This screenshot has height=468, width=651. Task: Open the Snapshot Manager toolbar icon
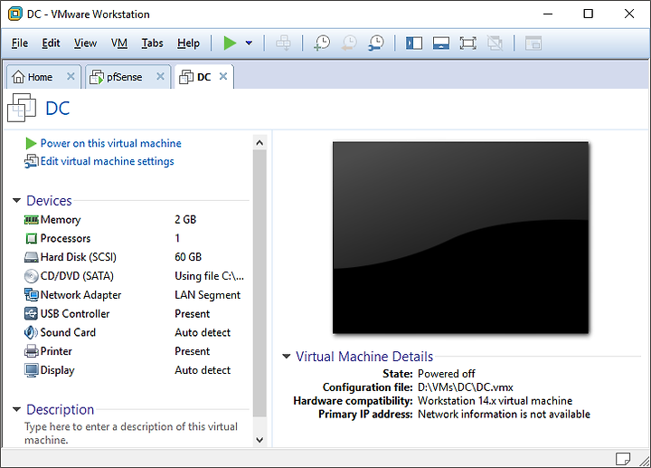tap(376, 43)
